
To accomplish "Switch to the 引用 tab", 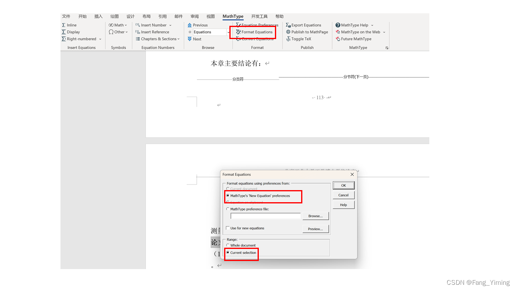I will pos(162,17).
